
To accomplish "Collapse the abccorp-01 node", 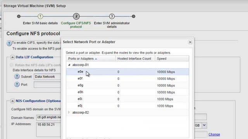I will [x=69, y=65].
